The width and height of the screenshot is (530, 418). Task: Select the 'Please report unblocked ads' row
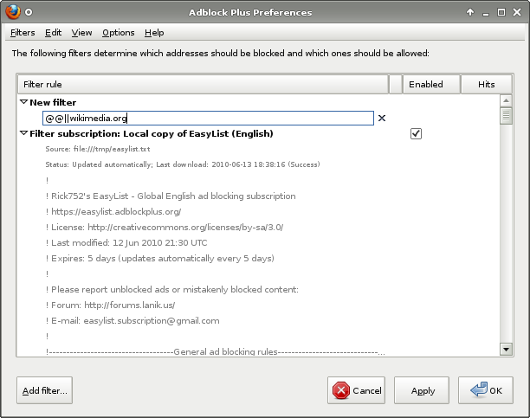coord(259,290)
